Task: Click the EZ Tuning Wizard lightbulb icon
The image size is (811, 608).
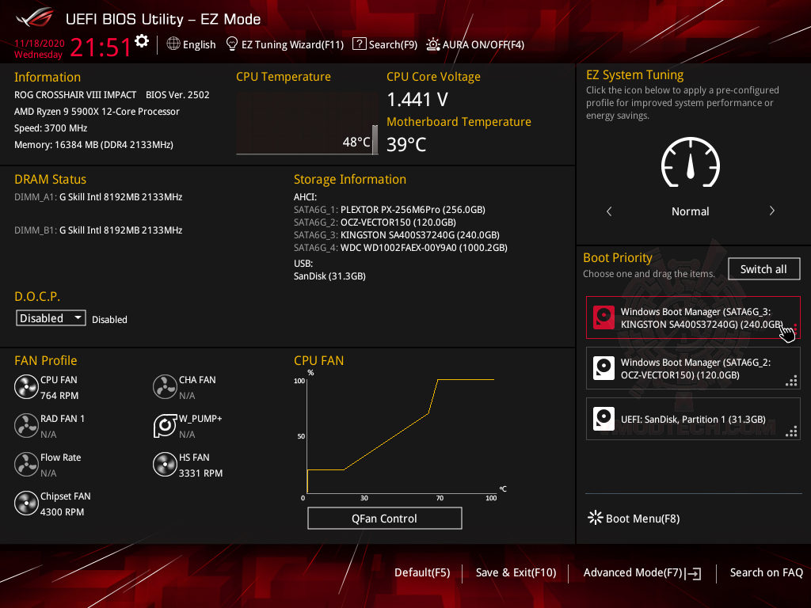Action: tap(232, 44)
